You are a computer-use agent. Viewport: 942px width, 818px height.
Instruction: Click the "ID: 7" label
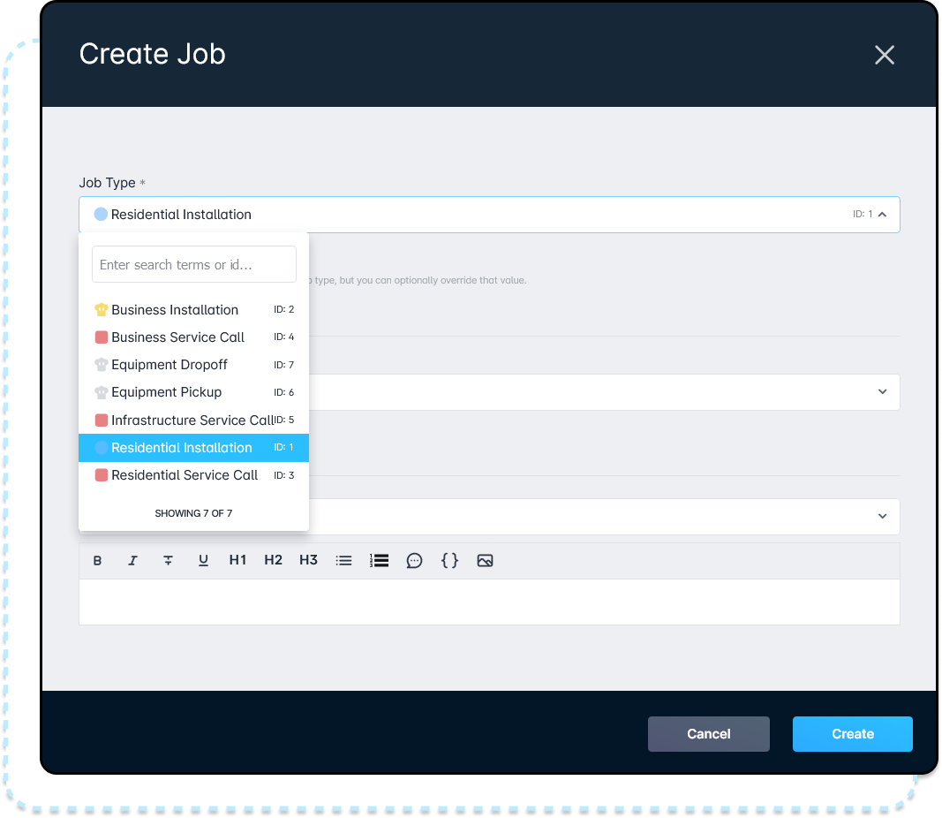[283, 365]
